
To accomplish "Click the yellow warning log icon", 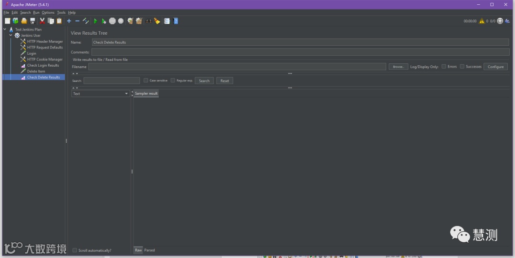I will click(x=482, y=21).
